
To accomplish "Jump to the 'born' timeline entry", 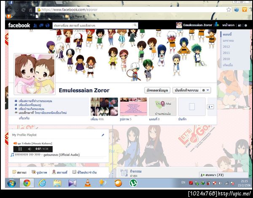I will coord(228,65).
